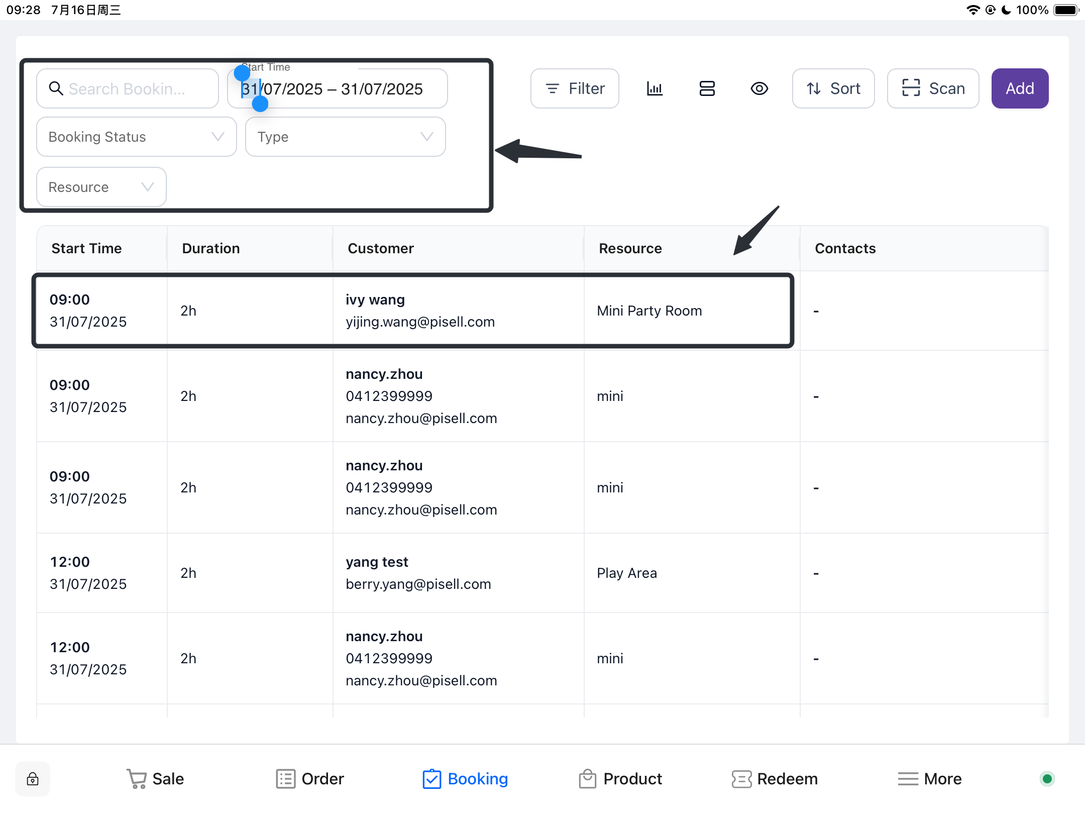Click the magnifier search icon
Screen dimensions: 1085x814
(x=56, y=88)
